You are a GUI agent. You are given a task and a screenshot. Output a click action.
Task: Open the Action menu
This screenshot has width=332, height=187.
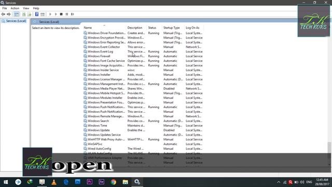15,8
